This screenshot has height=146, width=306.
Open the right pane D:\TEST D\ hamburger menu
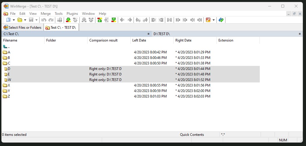tap(300, 34)
